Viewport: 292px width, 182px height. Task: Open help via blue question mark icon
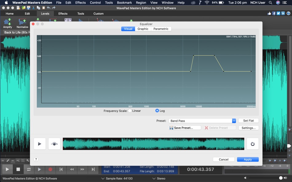coord(288,13)
